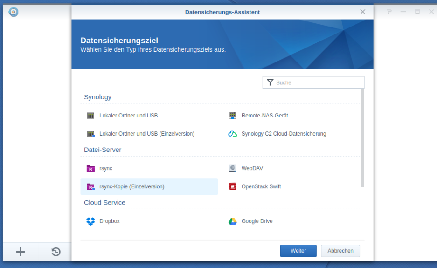Click the plus icon to create backup task
This screenshot has width=437, height=268.
point(21,252)
